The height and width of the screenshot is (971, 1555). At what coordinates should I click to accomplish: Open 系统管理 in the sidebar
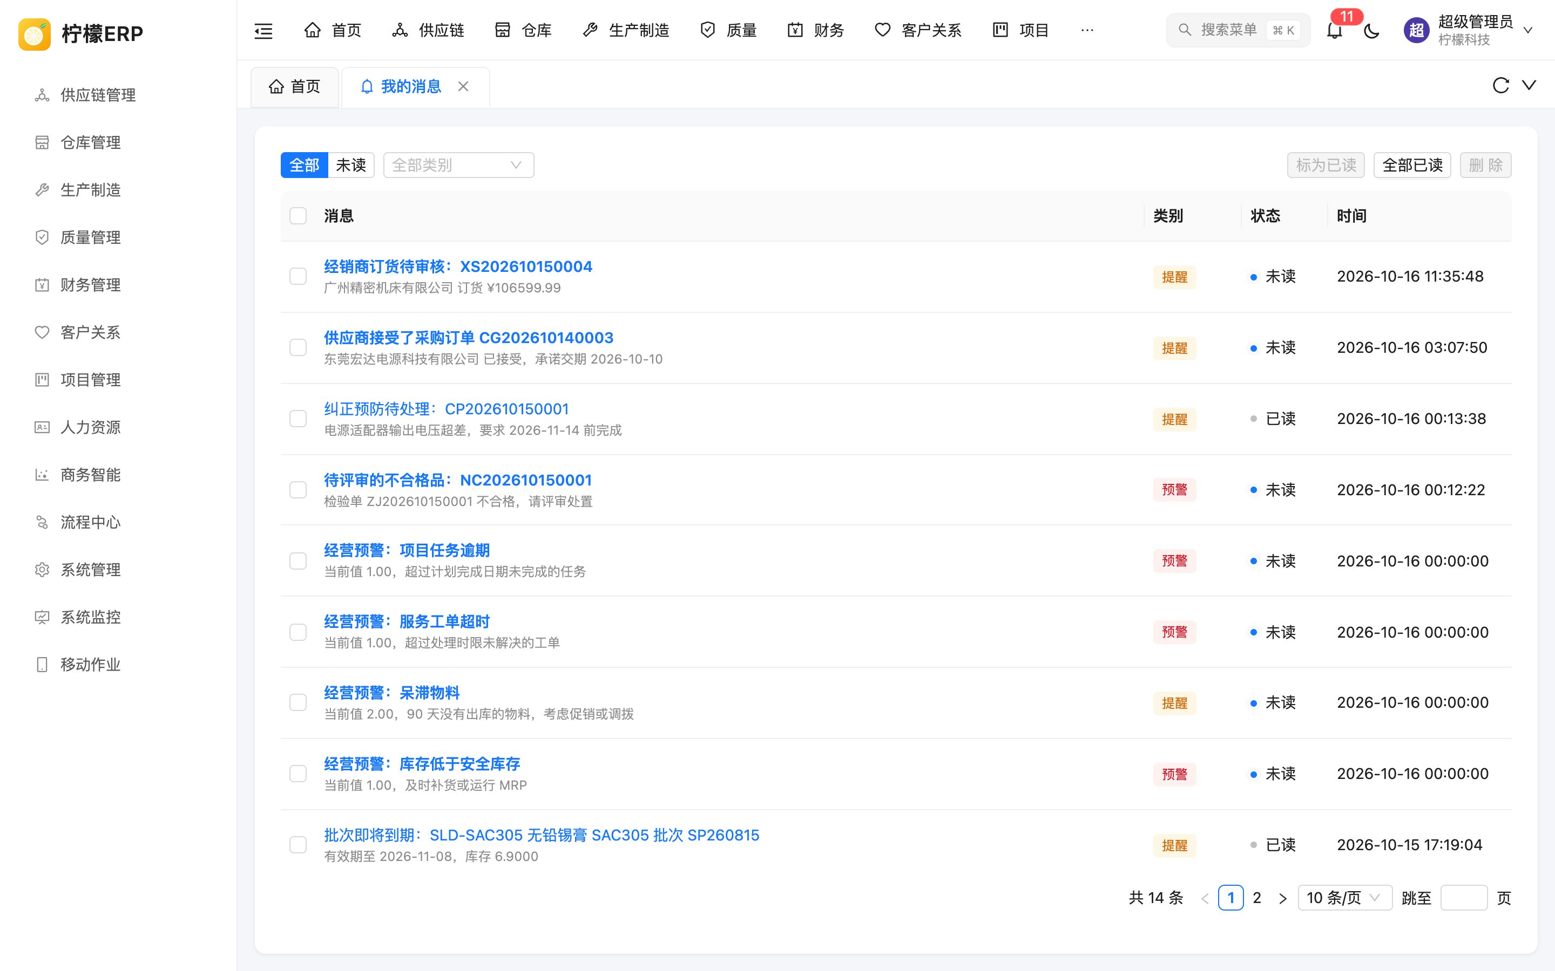118,570
